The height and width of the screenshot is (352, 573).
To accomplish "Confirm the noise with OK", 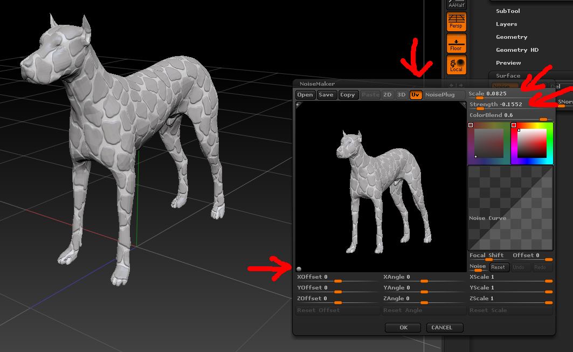I will point(403,328).
